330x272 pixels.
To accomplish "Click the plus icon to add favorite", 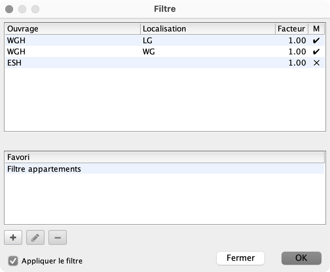I will point(13,238).
